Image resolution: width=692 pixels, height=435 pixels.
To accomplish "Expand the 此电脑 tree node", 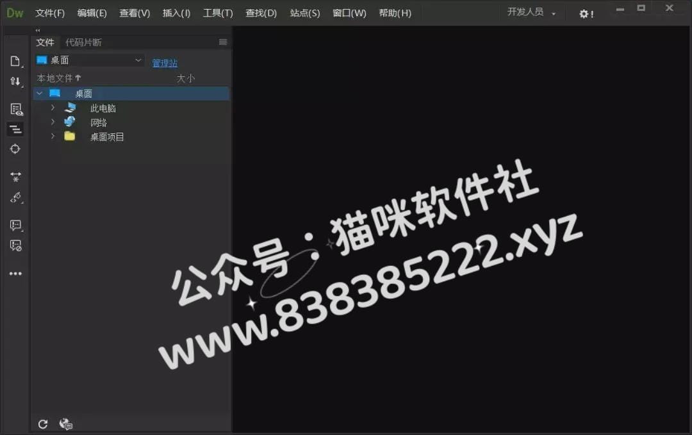I will 53,108.
